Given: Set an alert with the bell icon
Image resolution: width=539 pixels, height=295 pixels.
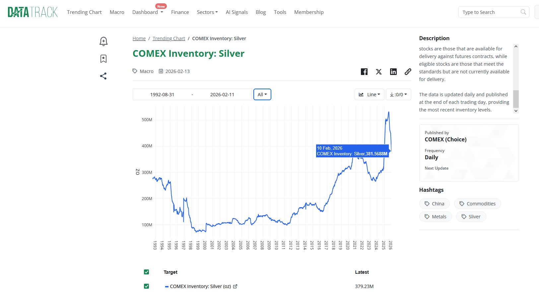Looking at the screenshot, I should tap(103, 41).
